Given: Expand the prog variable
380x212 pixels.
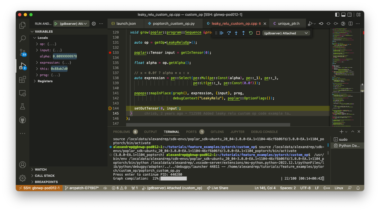Looking at the screenshot, I should click(37, 75).
